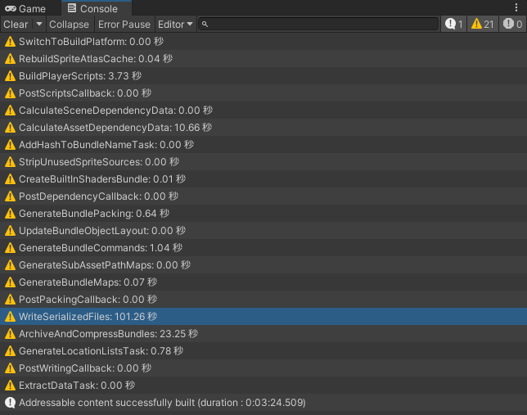The height and width of the screenshot is (415, 527).
Task: Select log entry 'CalculateSceneDependencyData: 0.00 秒'
Action: pyautogui.click(x=263, y=111)
